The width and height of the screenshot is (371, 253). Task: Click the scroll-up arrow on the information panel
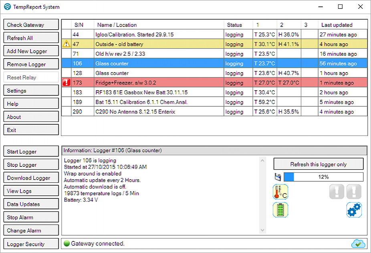point(262,157)
